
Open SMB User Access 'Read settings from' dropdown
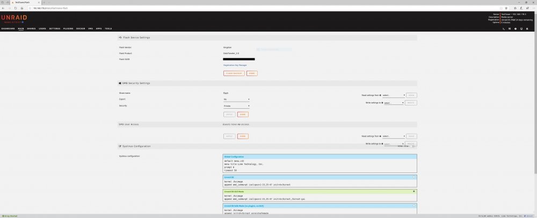[x=394, y=137]
